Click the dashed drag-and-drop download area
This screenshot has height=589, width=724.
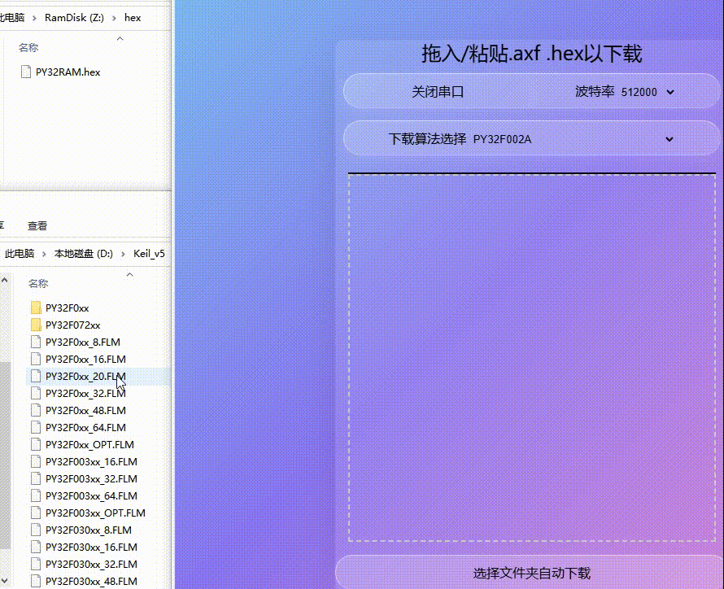click(531, 358)
